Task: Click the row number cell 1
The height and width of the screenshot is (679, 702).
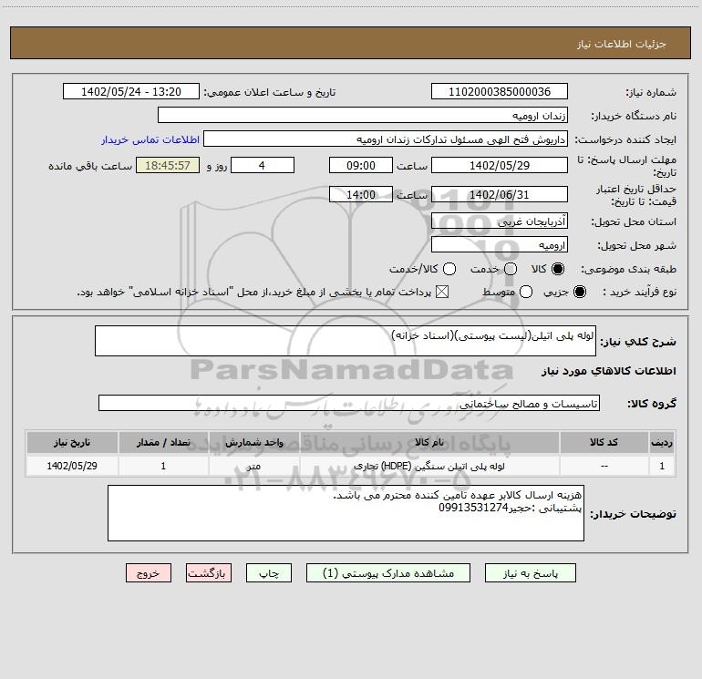Action: [662, 466]
